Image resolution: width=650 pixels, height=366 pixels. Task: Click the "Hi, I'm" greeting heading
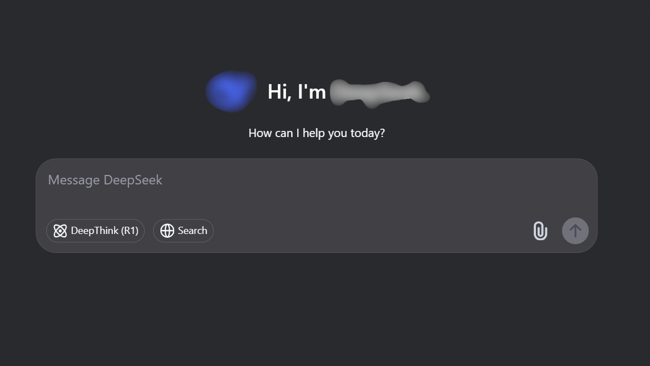click(x=297, y=92)
